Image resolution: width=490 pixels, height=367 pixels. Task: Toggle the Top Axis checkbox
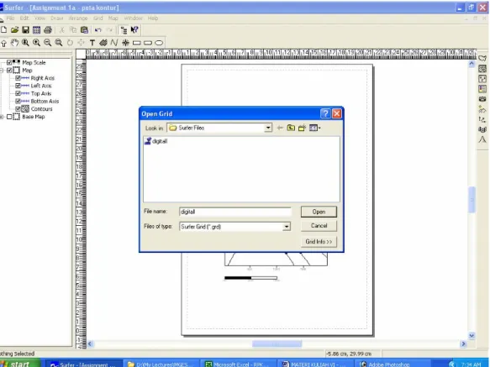18,93
